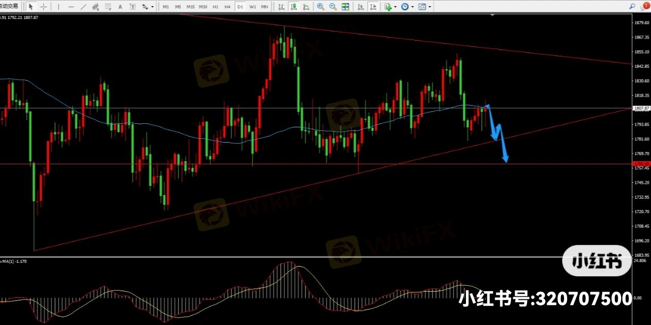Click the 1807.87 current price label
This screenshot has width=651, height=325.
click(641, 108)
